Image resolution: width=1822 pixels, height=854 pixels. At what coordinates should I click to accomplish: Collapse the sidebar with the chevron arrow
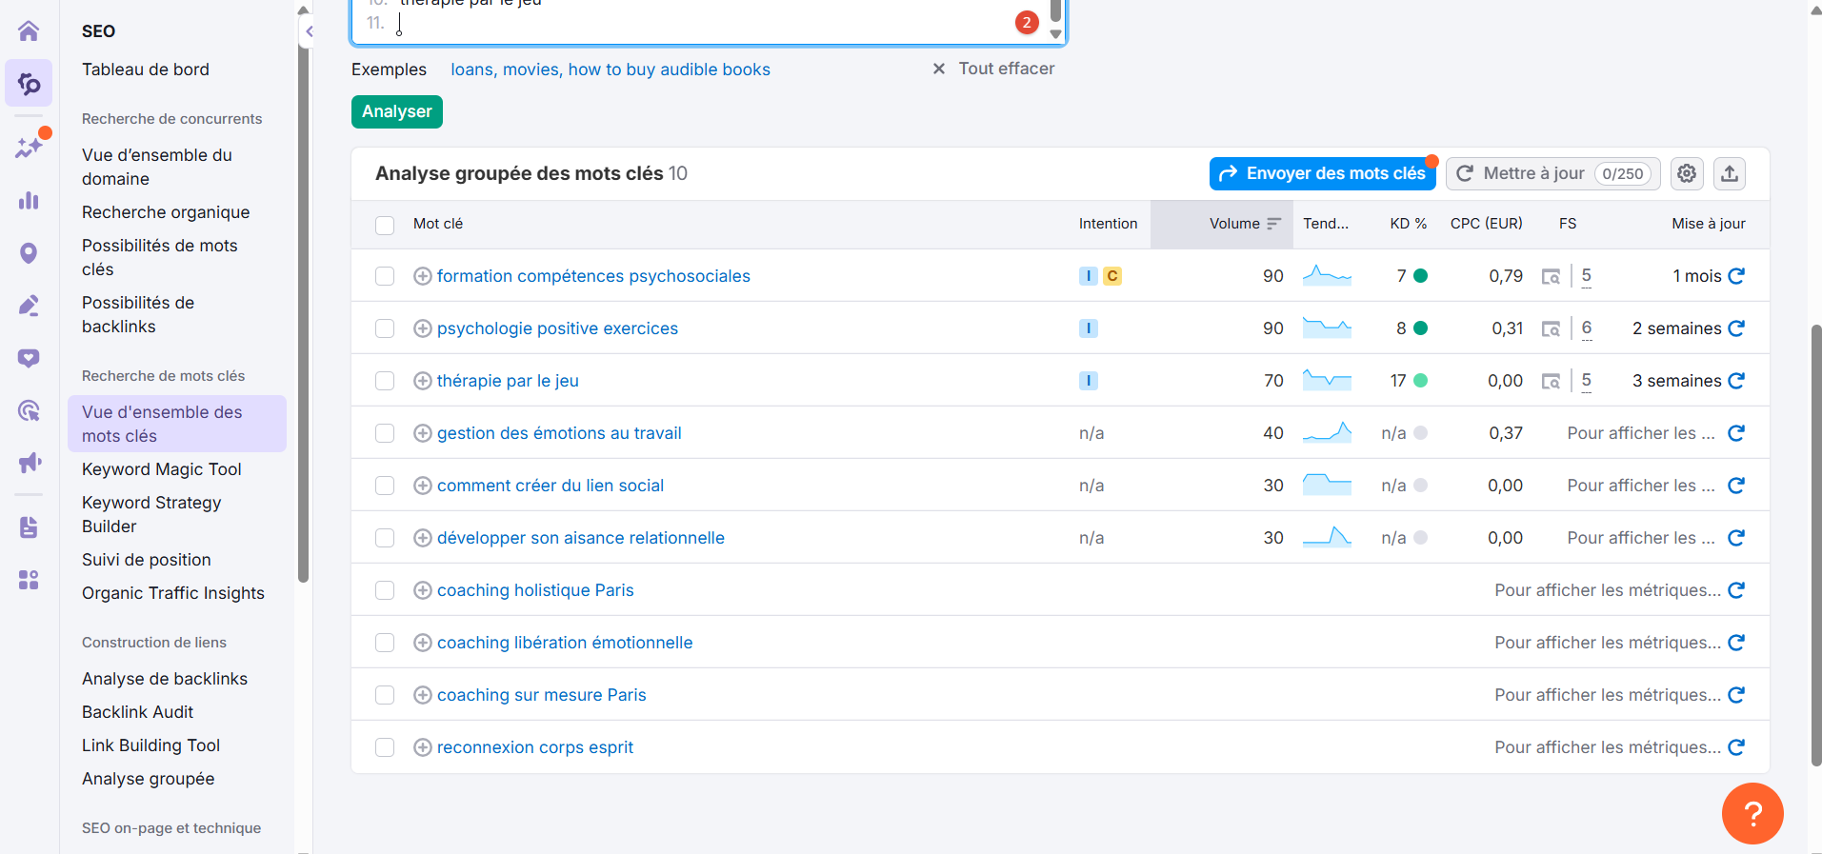tap(309, 31)
